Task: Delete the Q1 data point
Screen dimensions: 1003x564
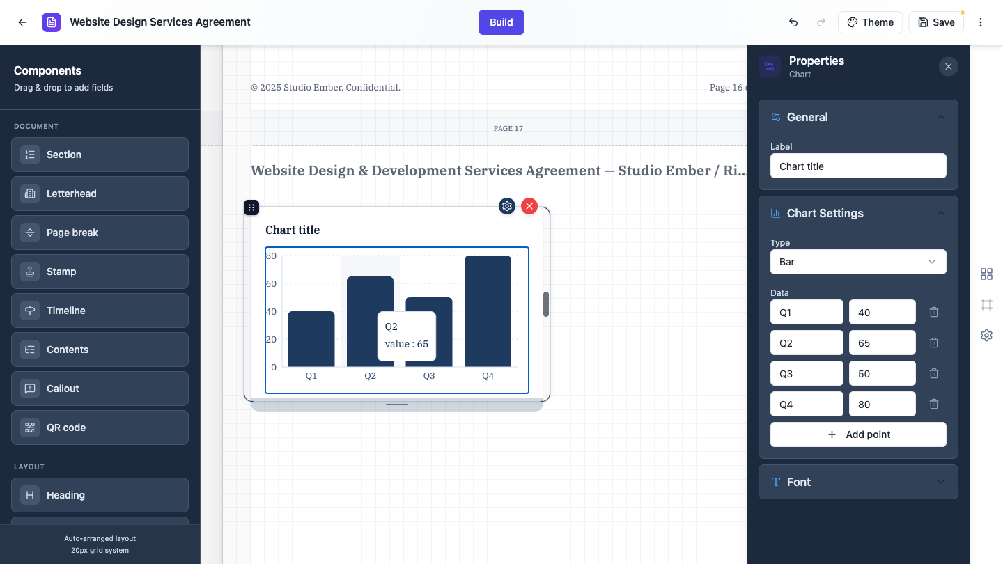Action: tap(934, 312)
